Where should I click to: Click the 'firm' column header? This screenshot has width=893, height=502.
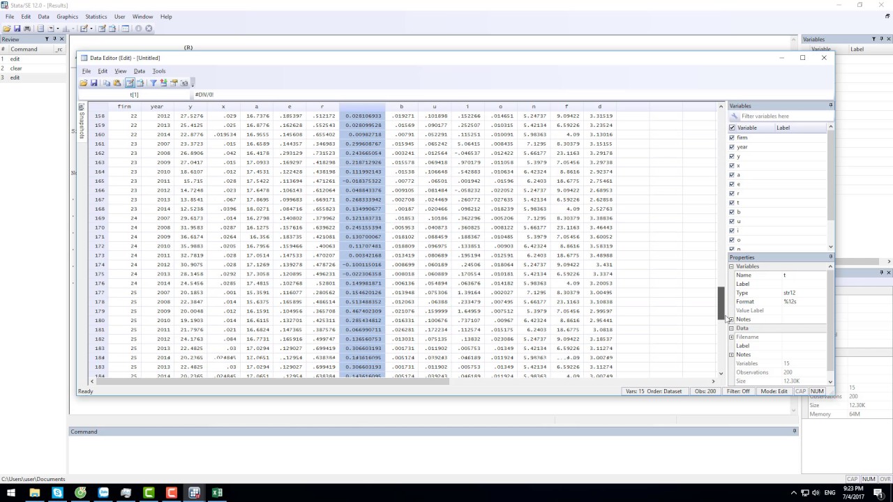point(124,107)
